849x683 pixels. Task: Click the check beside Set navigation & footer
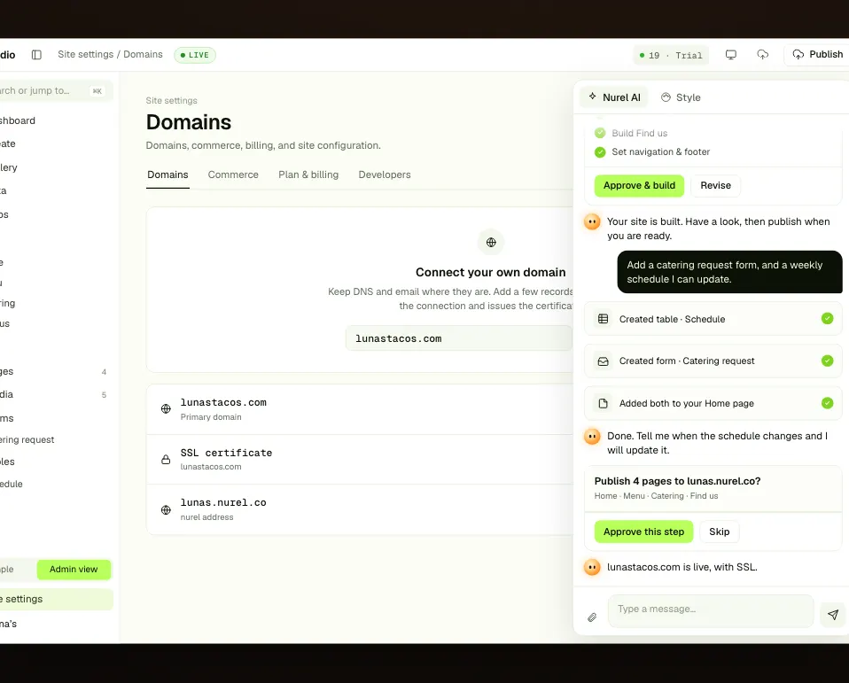tap(600, 152)
